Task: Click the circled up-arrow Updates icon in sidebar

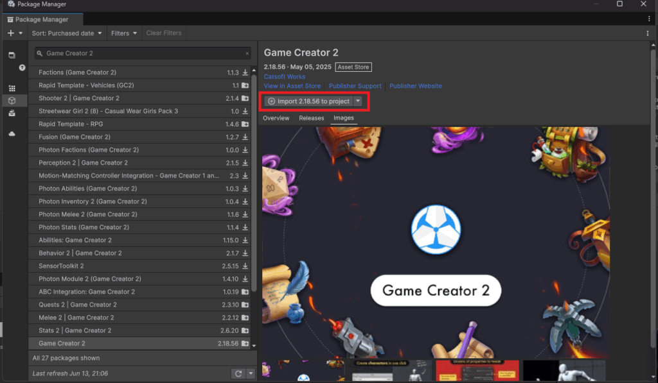Action: [22, 67]
